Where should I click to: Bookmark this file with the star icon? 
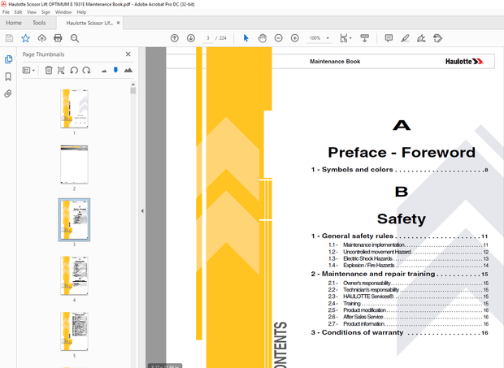click(25, 38)
